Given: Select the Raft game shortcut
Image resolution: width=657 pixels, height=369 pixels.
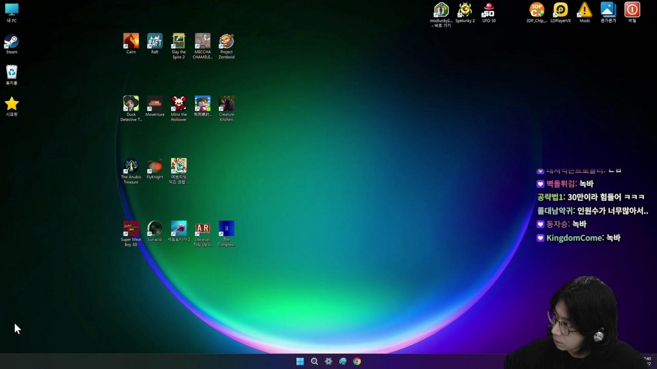Looking at the screenshot, I should tap(155, 44).
